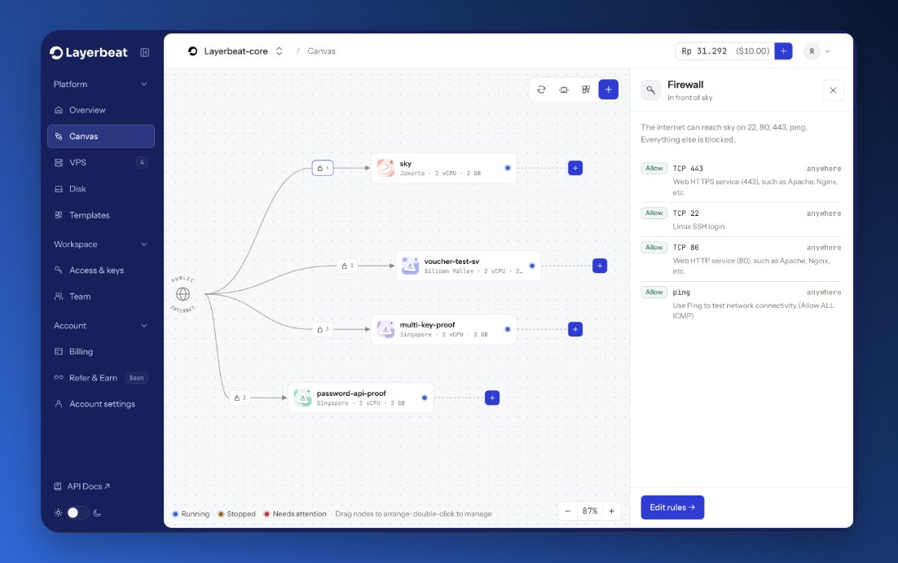The width and height of the screenshot is (898, 563).
Task: Click the Soon badge on Refer & Earn
Action: [136, 378]
